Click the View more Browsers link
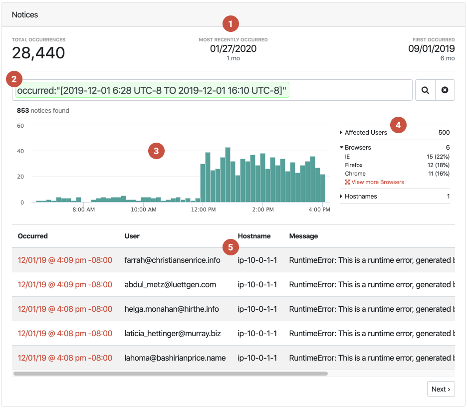 377,183
